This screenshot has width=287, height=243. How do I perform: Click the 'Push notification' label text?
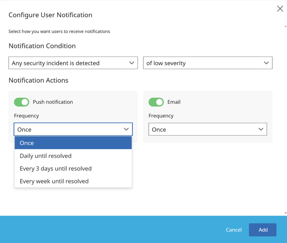[53, 102]
